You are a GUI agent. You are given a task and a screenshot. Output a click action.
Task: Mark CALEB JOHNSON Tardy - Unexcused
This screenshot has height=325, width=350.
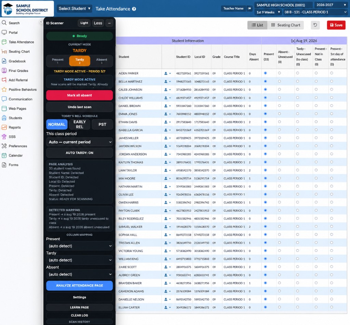(298, 89)
